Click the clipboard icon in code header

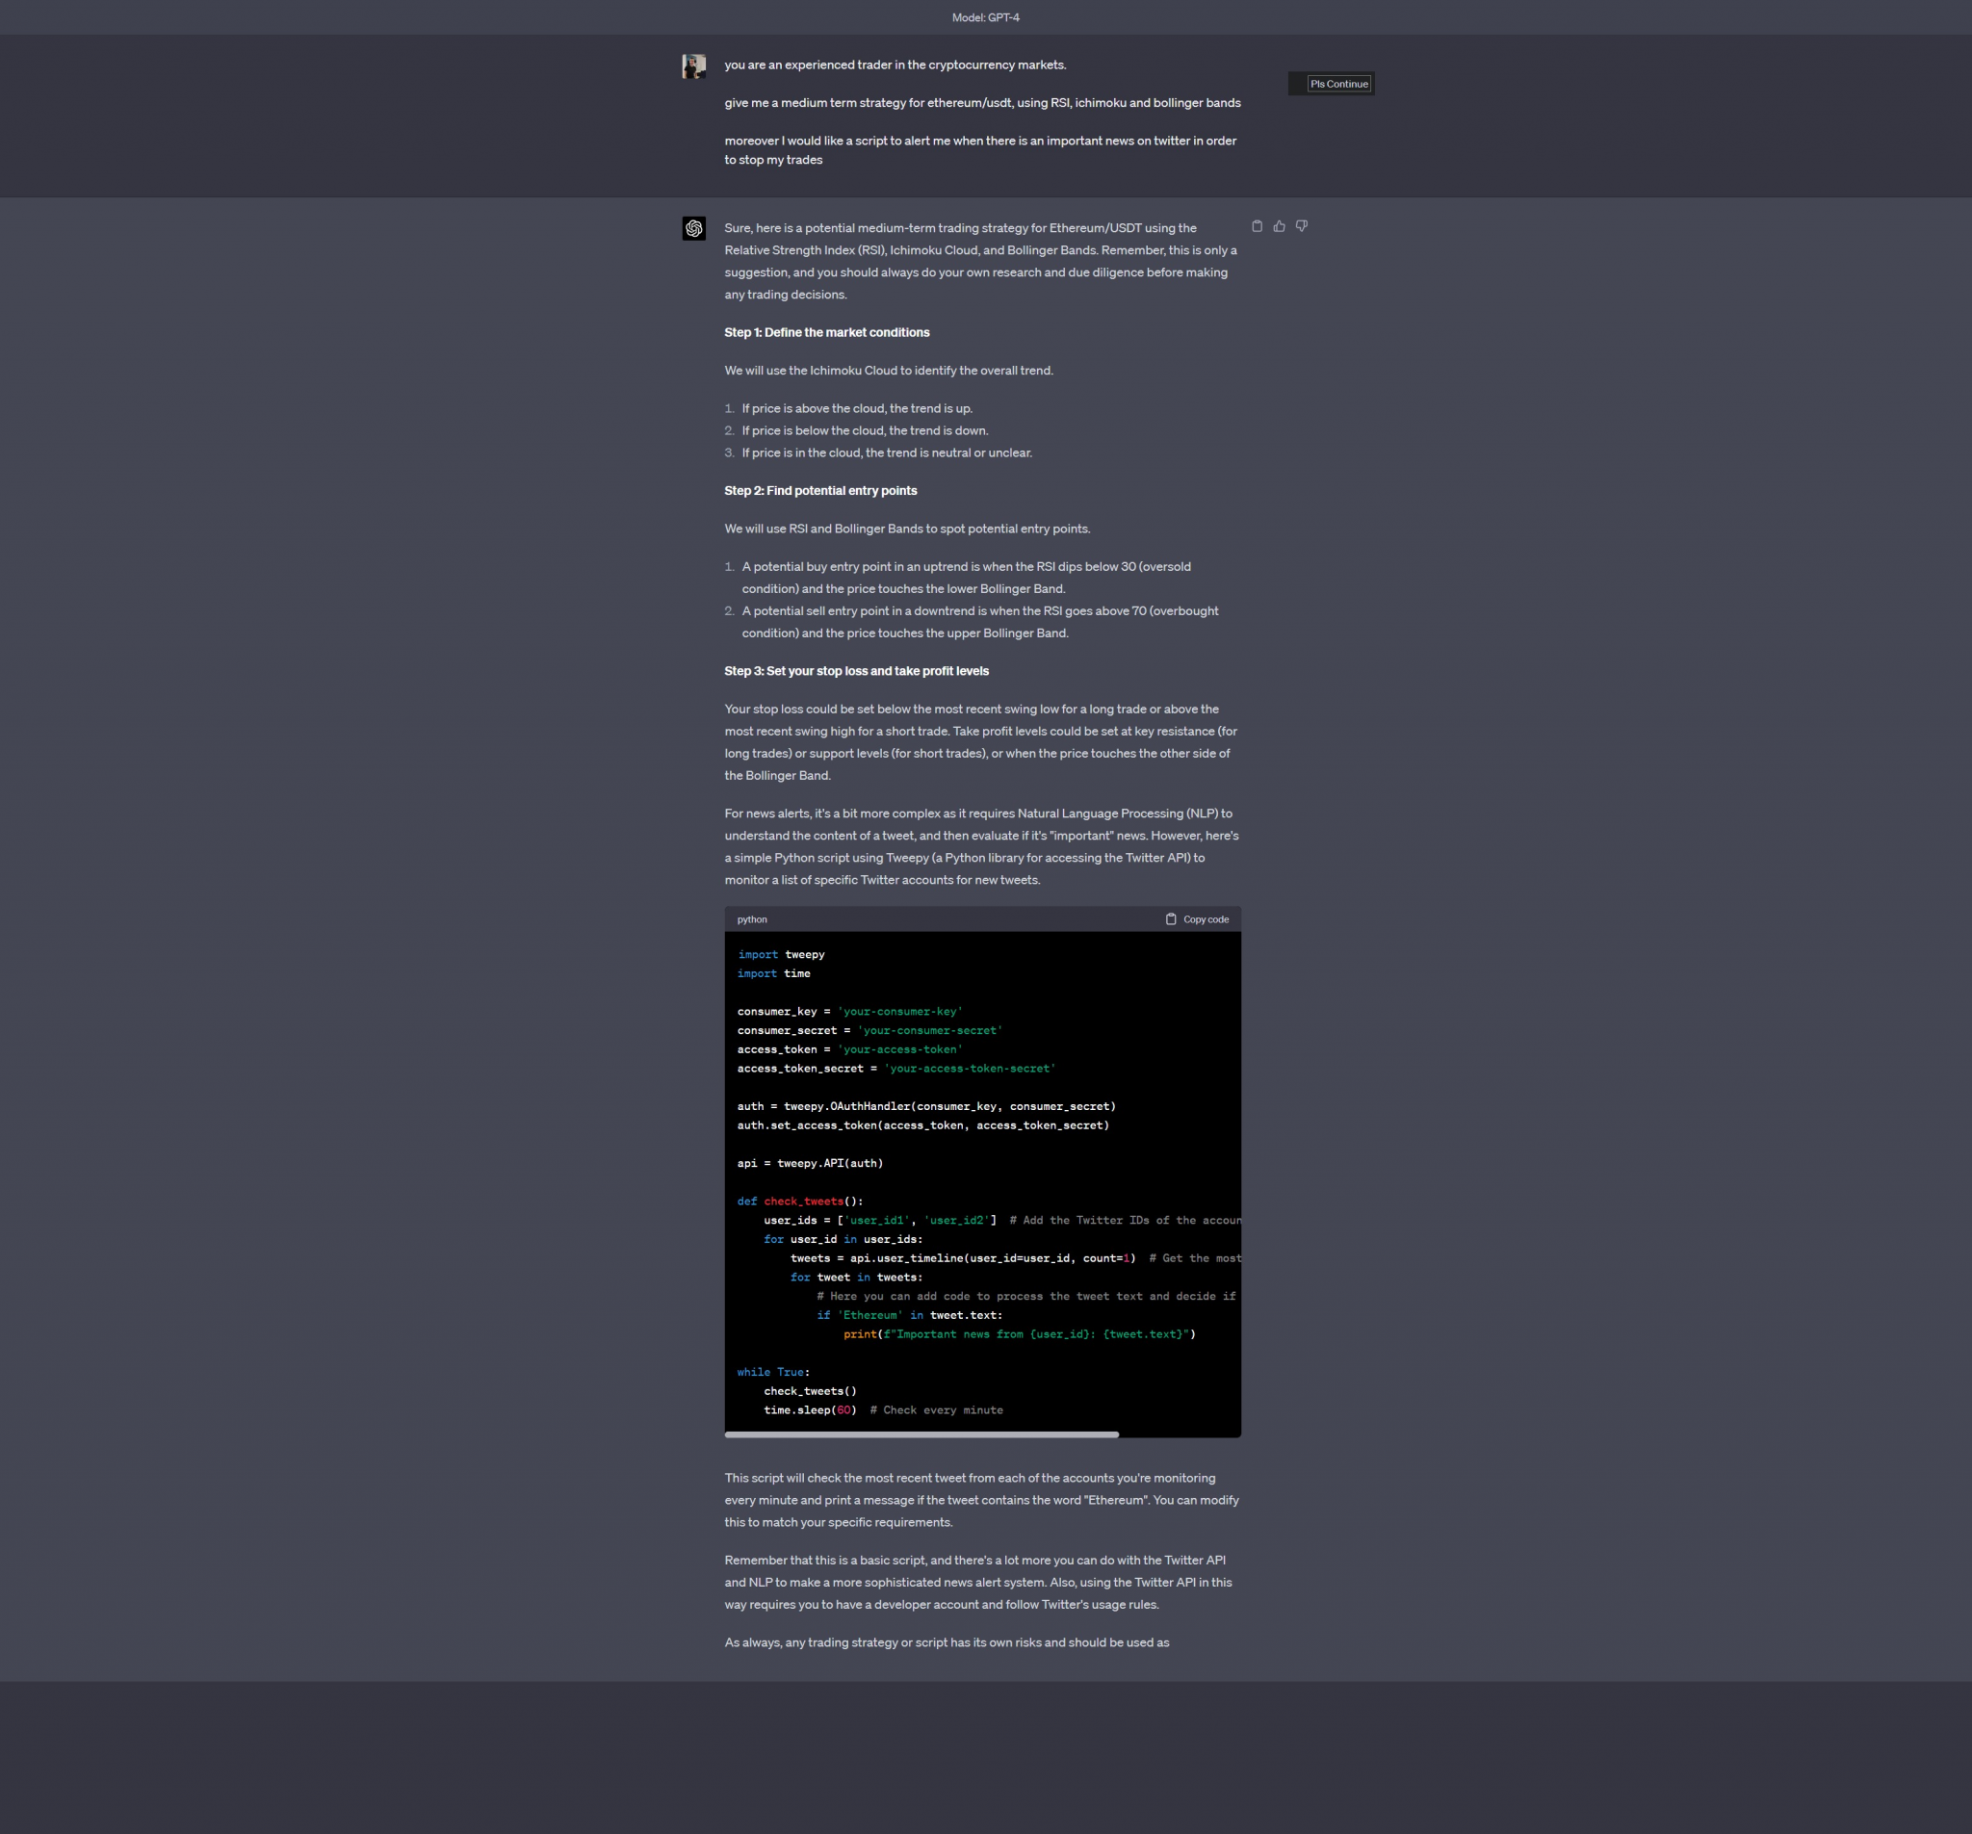[x=1171, y=919]
